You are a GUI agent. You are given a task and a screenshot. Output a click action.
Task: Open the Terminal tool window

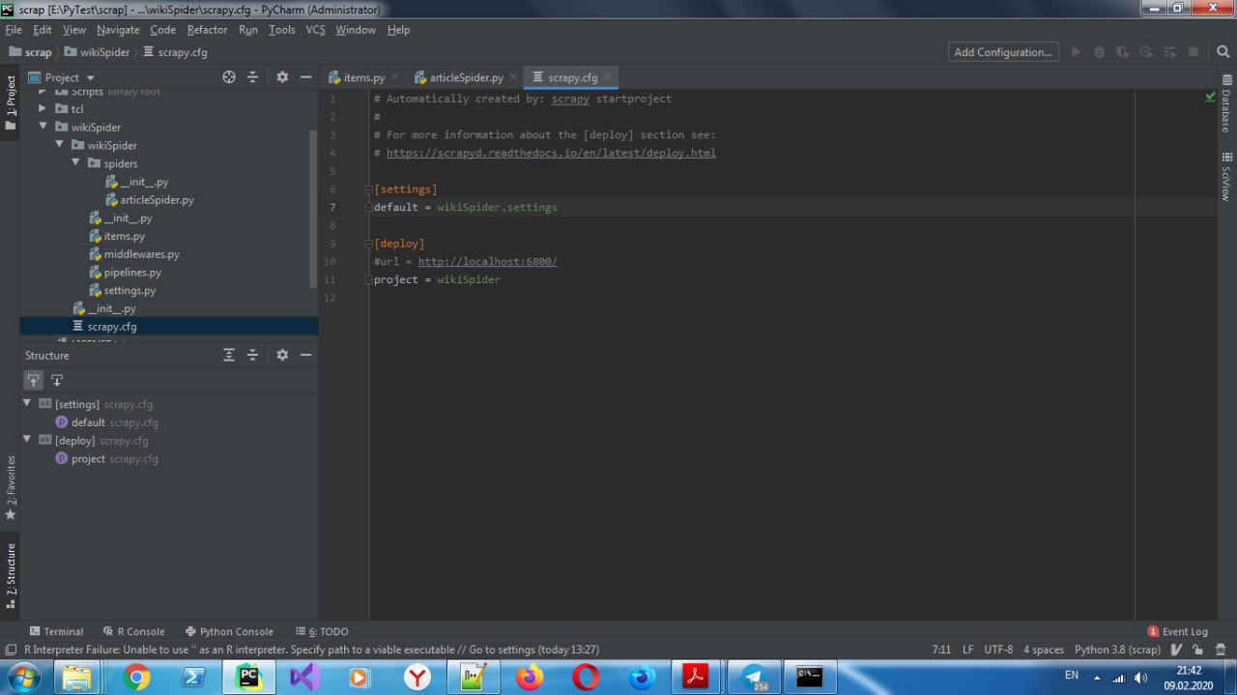click(56, 631)
